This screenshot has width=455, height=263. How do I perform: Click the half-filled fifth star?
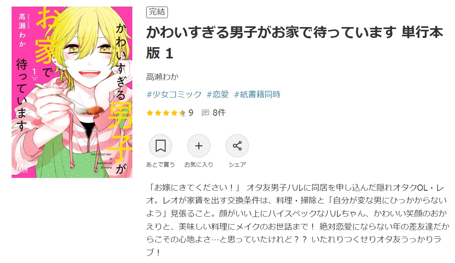pos(182,113)
